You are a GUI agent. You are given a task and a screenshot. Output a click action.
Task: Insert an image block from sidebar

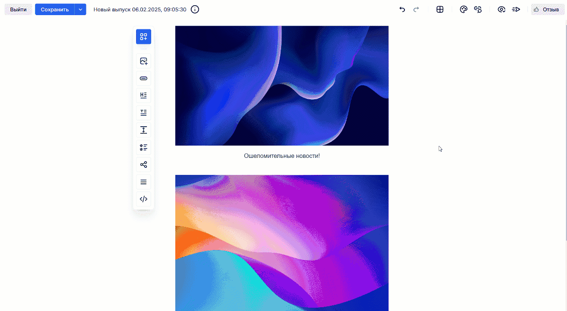[x=144, y=61]
